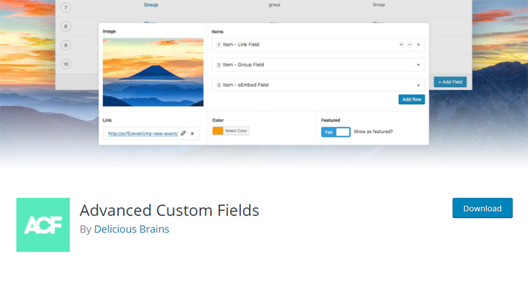Collapse the Item - Link Field row arrow
This screenshot has width=528, height=282.
coord(418,45)
